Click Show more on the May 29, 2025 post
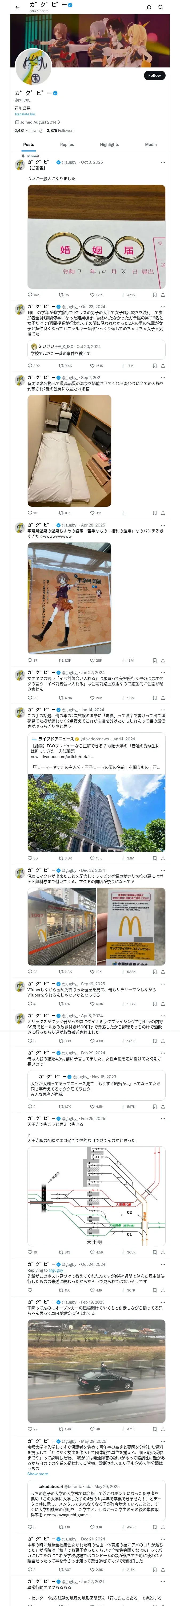180x1606 pixels. click(x=37, y=1474)
